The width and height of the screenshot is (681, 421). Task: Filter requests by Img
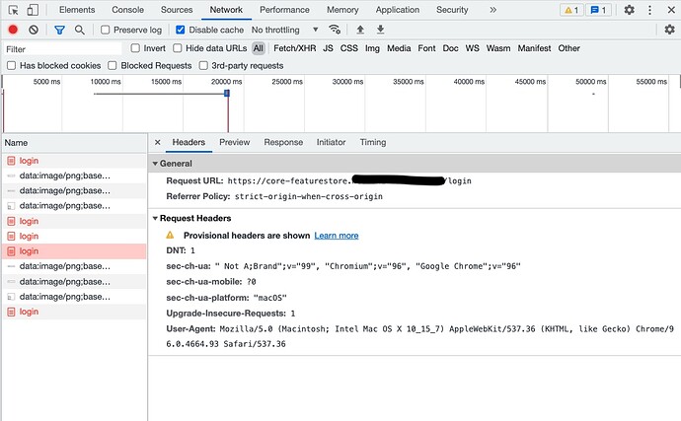(x=372, y=48)
